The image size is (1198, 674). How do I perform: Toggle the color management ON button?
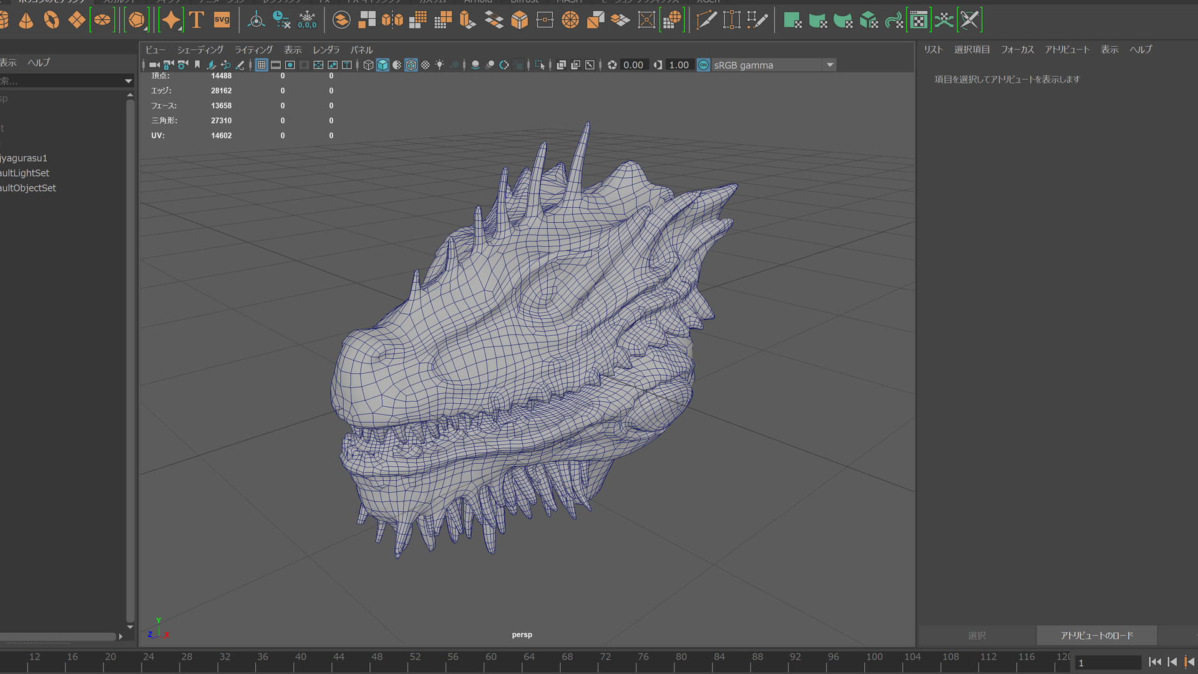(x=703, y=65)
